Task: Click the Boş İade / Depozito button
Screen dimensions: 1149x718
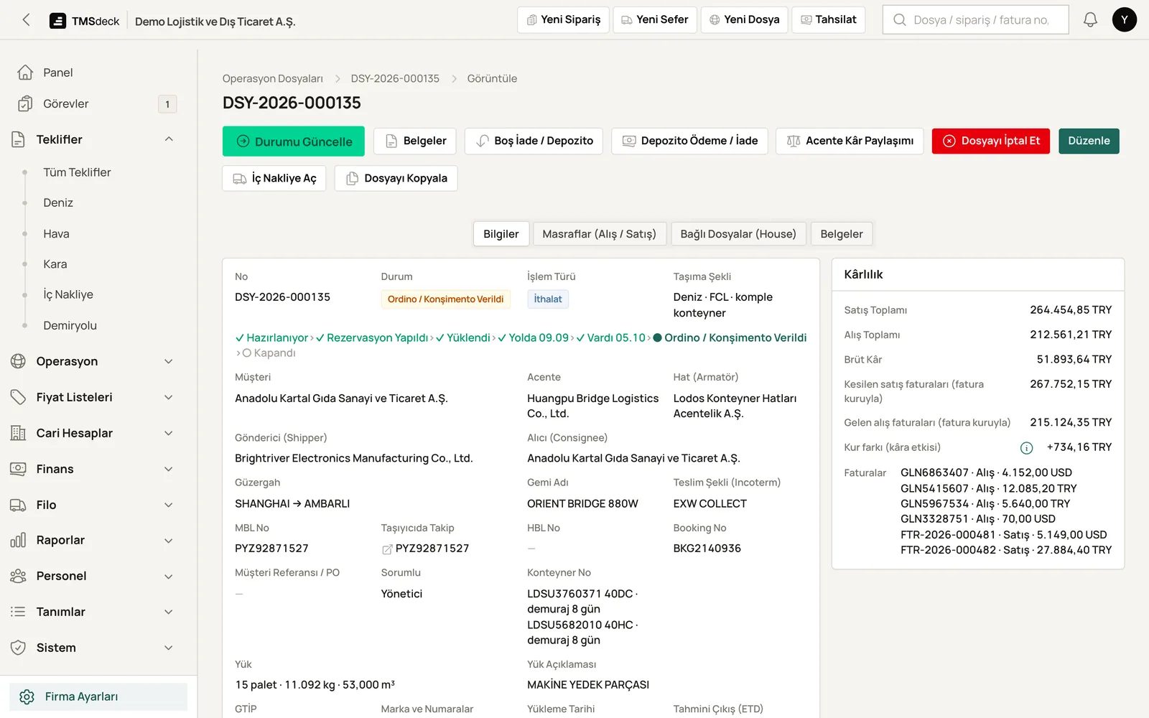Action: (534, 141)
